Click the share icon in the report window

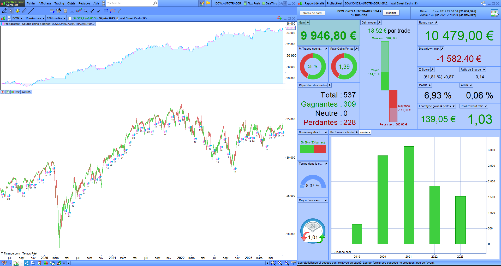coord(483,3)
